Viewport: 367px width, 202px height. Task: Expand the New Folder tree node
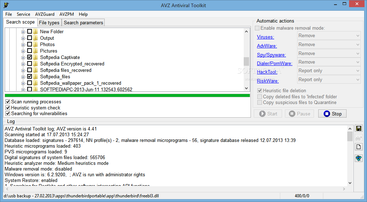coord(23,32)
